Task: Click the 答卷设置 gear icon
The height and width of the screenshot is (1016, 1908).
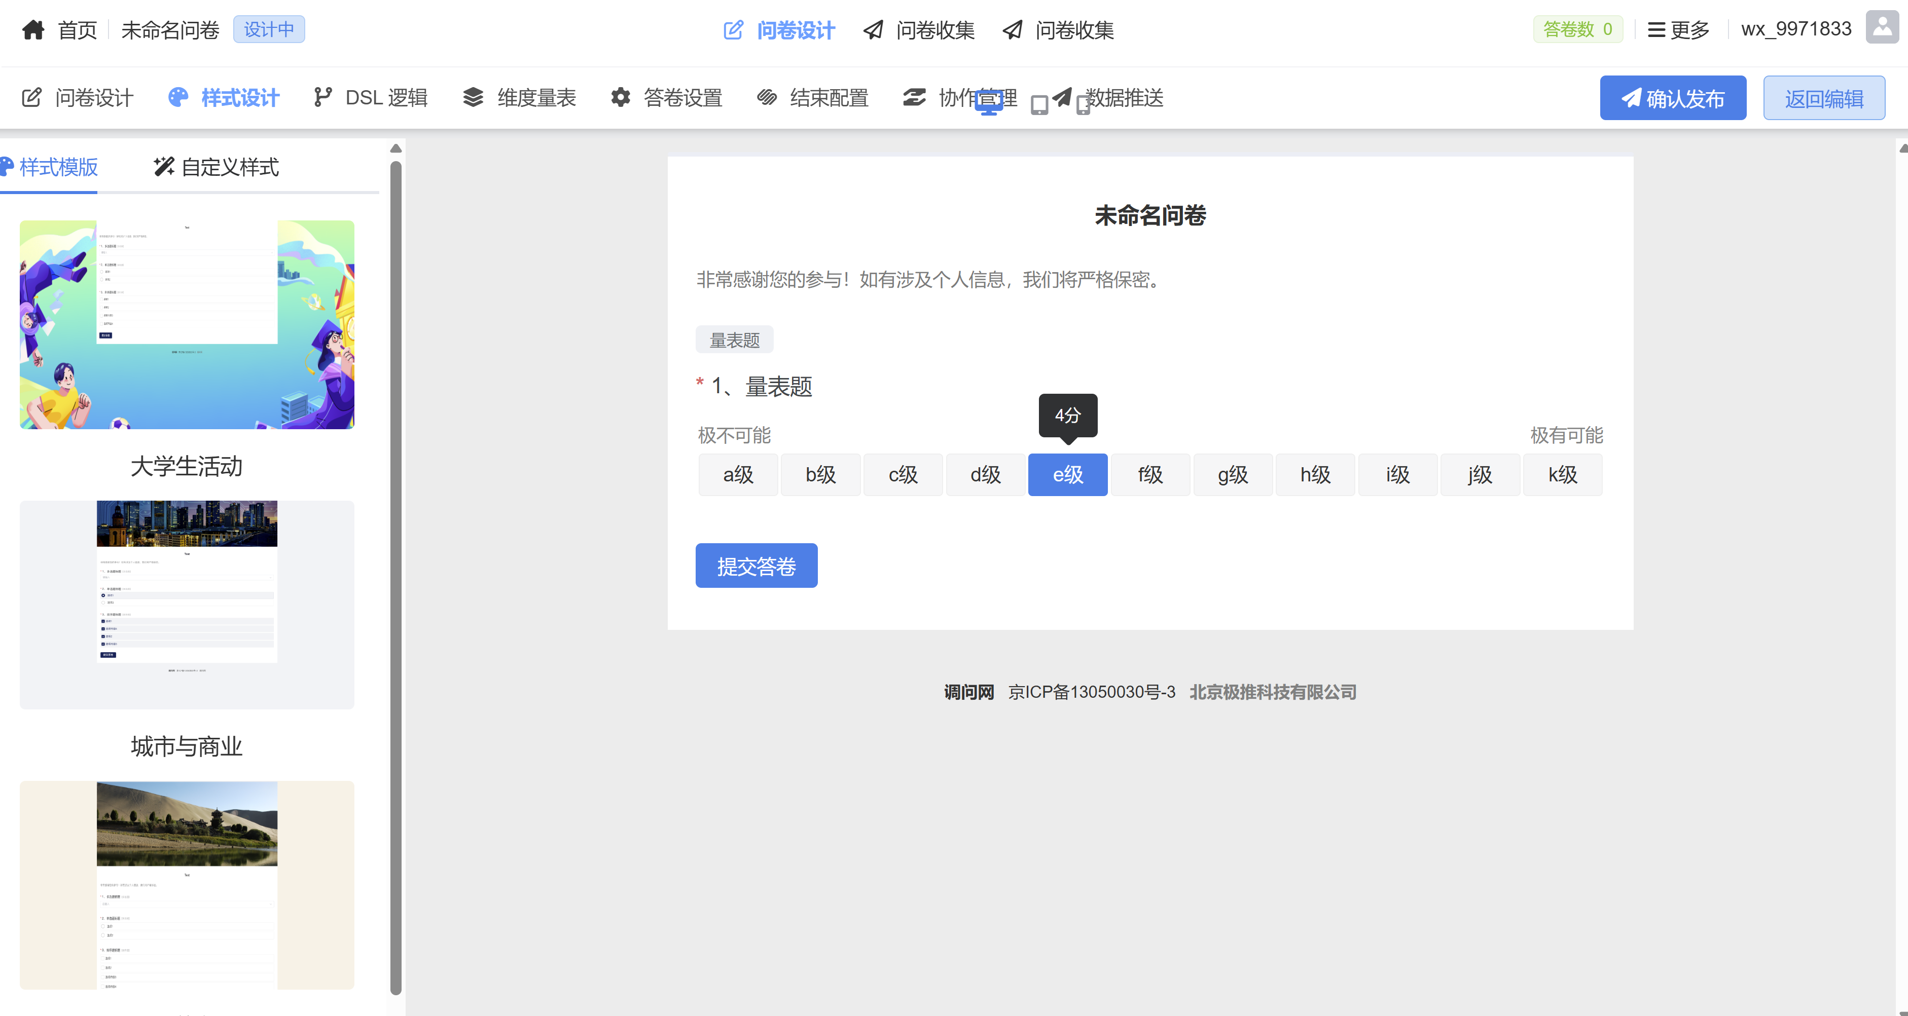Action: [621, 97]
